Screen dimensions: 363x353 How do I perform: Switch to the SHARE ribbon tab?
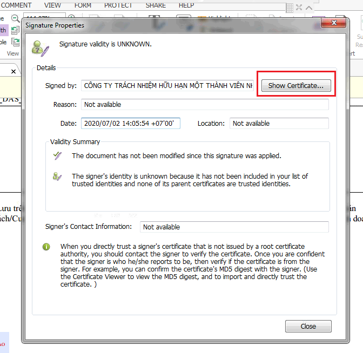point(156,5)
